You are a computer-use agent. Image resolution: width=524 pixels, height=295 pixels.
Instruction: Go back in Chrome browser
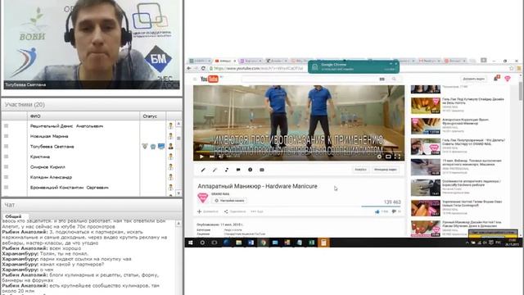click(189, 68)
